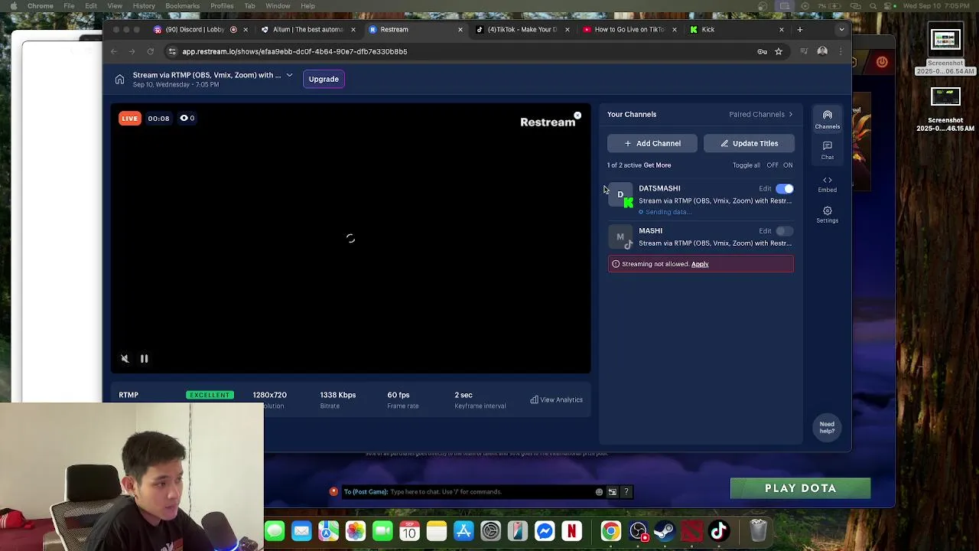Click Get More channels link
The height and width of the screenshot is (551, 979).
pos(657,165)
